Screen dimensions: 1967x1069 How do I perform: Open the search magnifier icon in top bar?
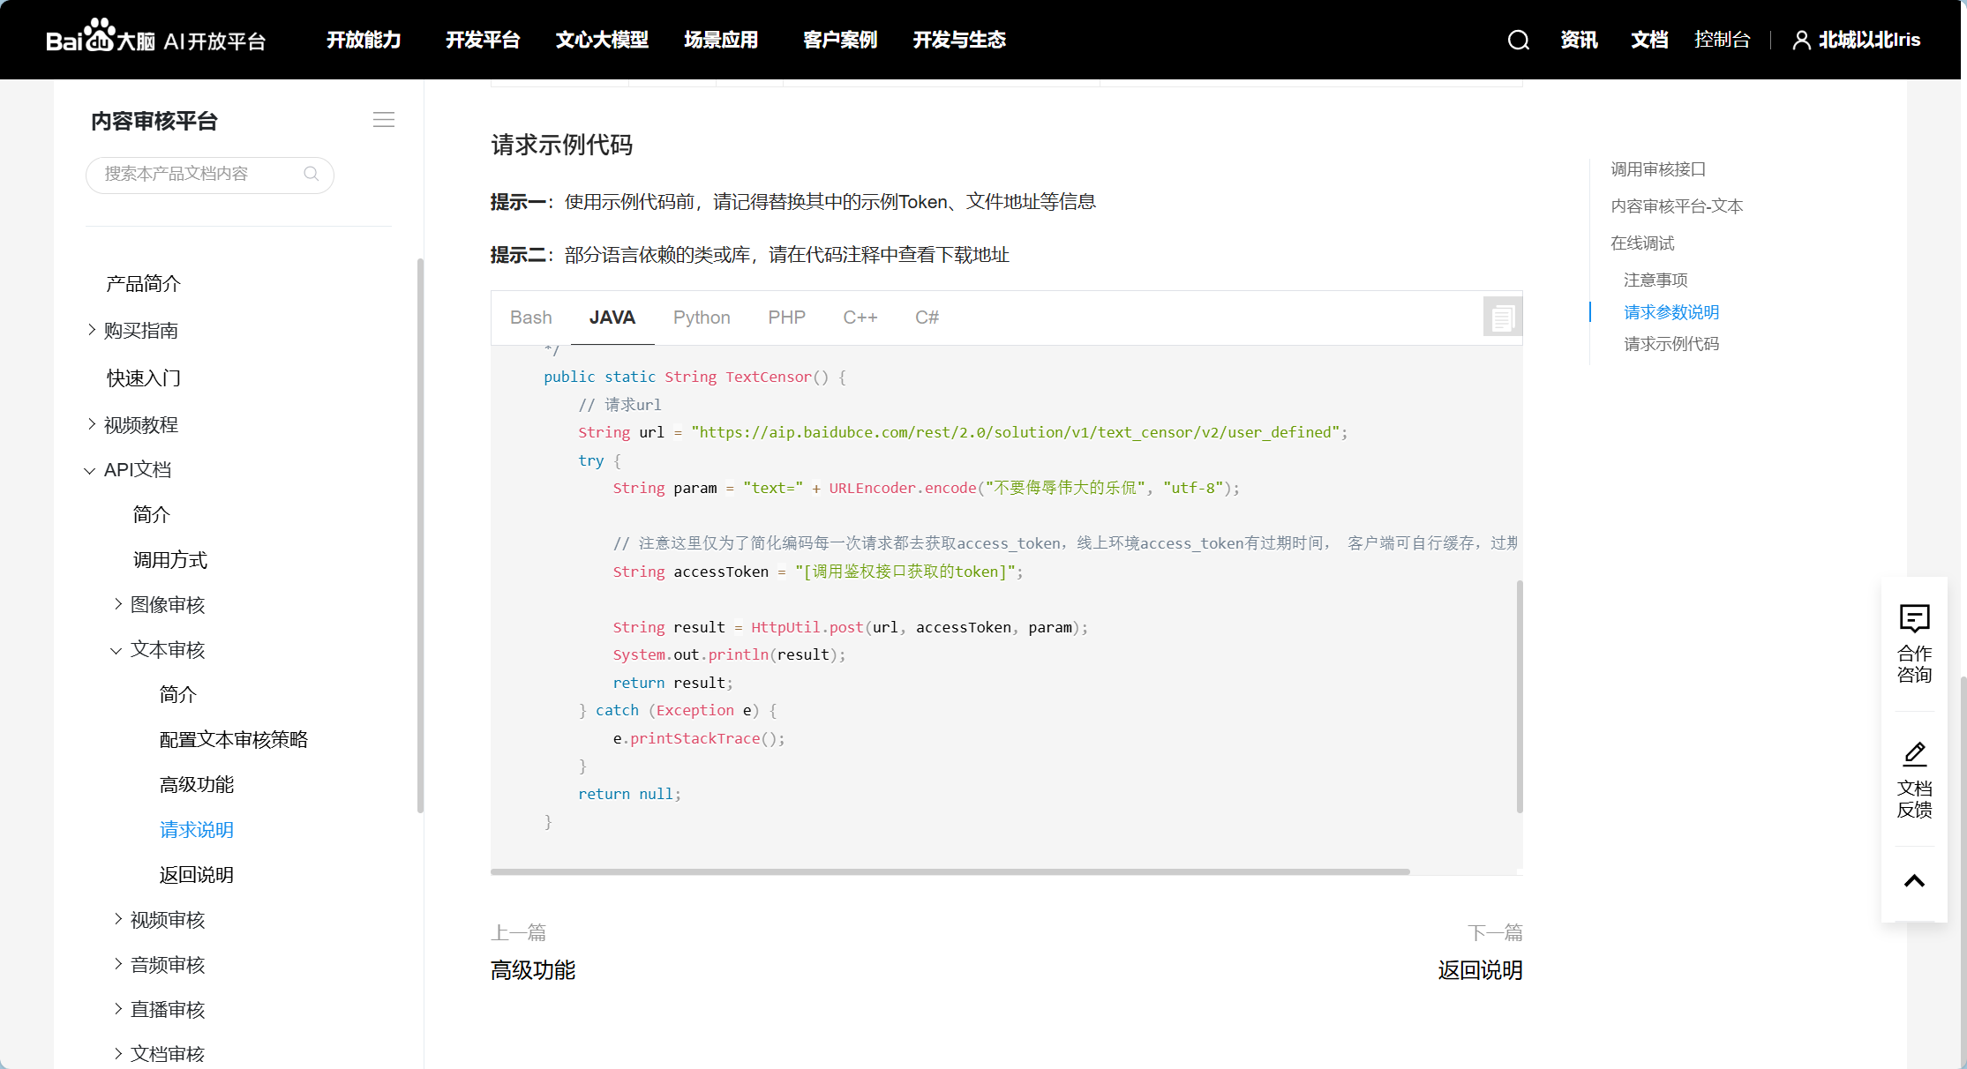pos(1518,40)
